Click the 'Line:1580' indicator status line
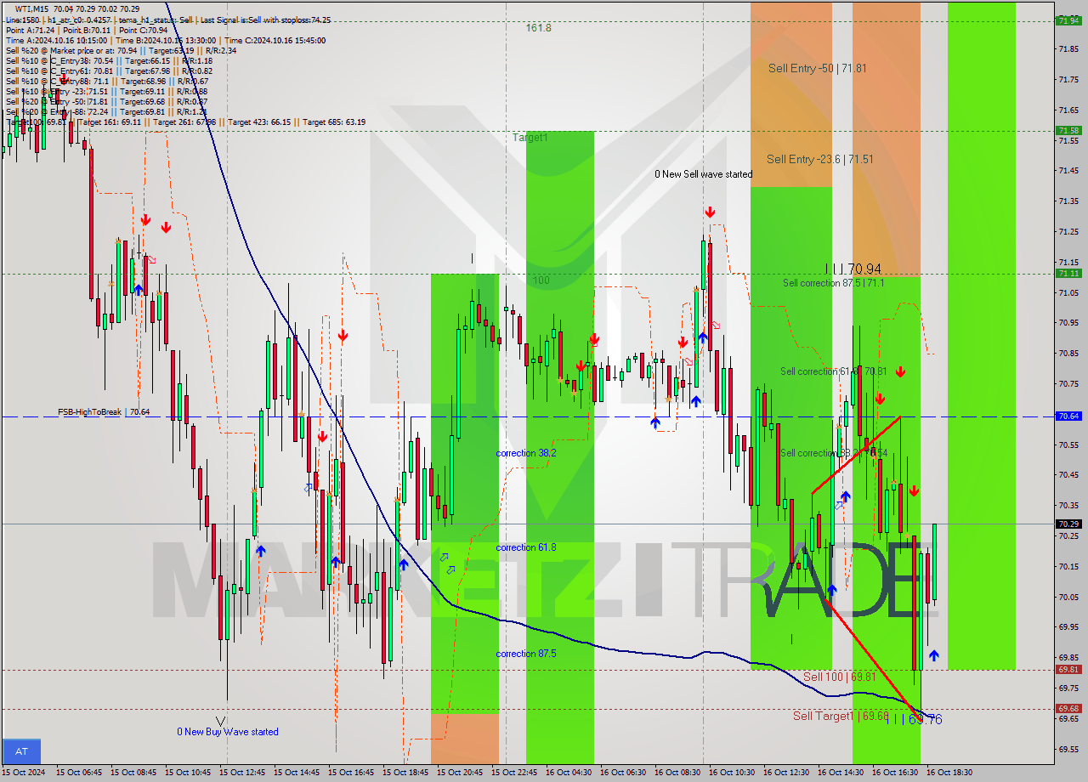Image resolution: width=1088 pixels, height=782 pixels. [168, 20]
